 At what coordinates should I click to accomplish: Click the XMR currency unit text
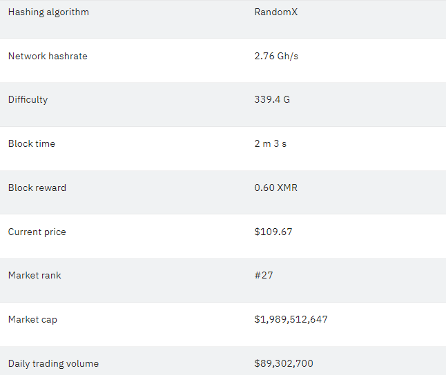(x=287, y=187)
